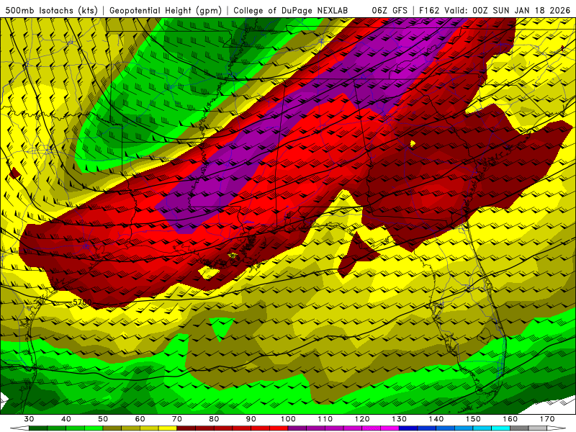This screenshot has height=432, width=576.
Task: Click the darkest green swatch starting at 30
Action: click(38, 428)
